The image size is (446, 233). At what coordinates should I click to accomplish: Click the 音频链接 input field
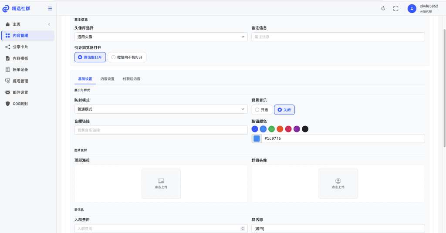pos(161,130)
